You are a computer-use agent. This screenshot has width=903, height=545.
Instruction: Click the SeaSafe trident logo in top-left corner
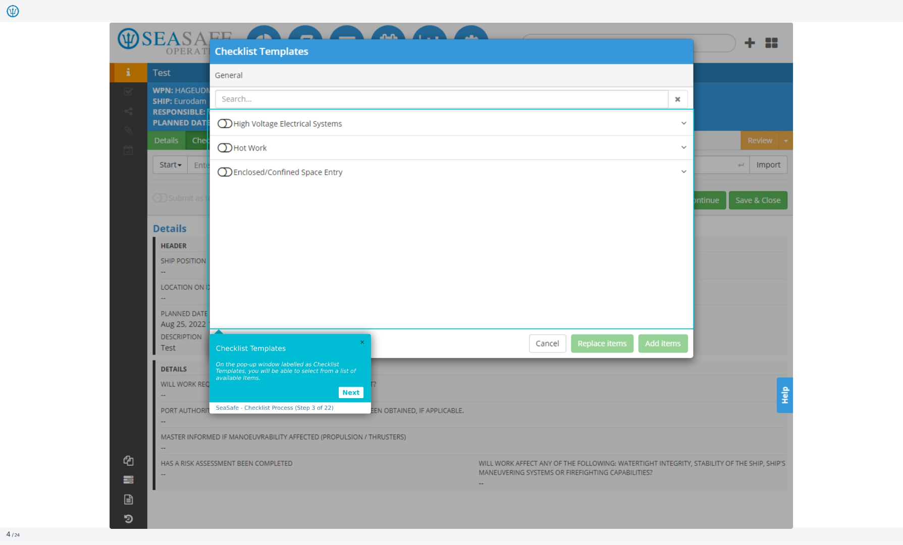(13, 11)
